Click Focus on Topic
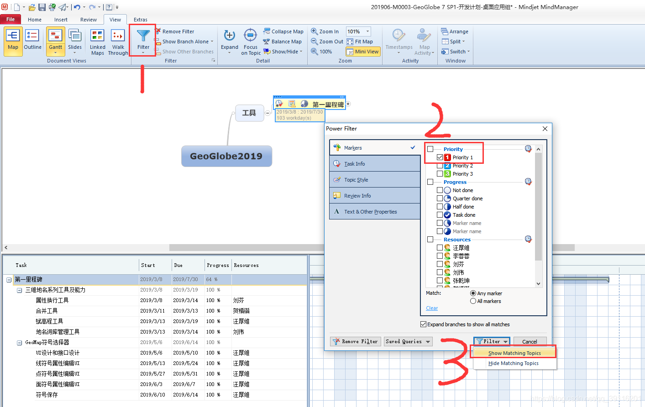 [x=251, y=42]
